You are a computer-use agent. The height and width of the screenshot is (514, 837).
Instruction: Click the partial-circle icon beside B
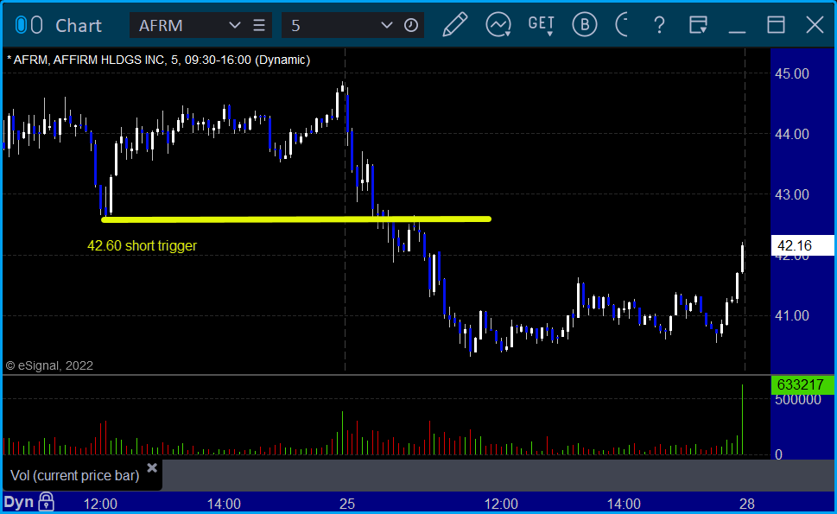(621, 24)
